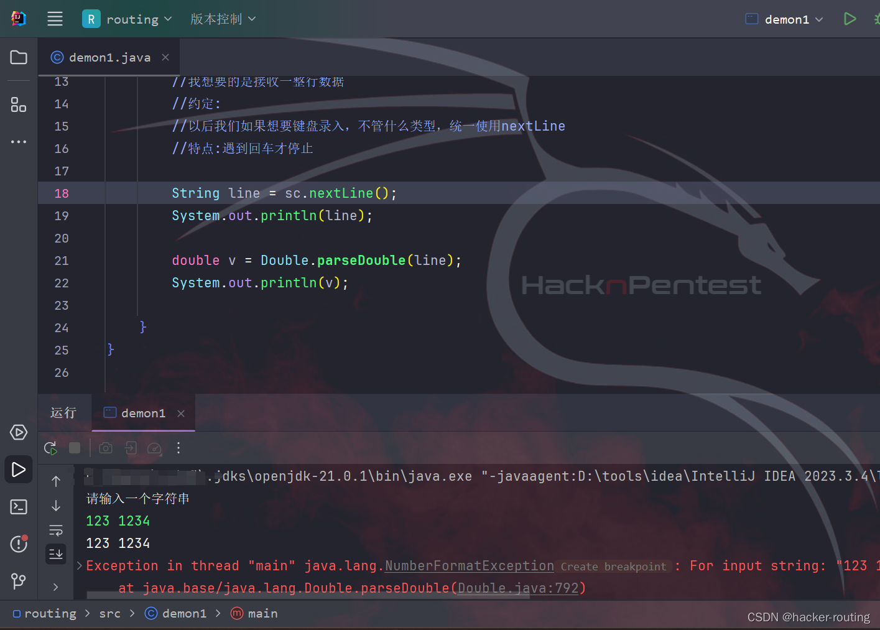Screen dimensions: 880x630
Task: Open more run toolbar options
Action: 178,448
